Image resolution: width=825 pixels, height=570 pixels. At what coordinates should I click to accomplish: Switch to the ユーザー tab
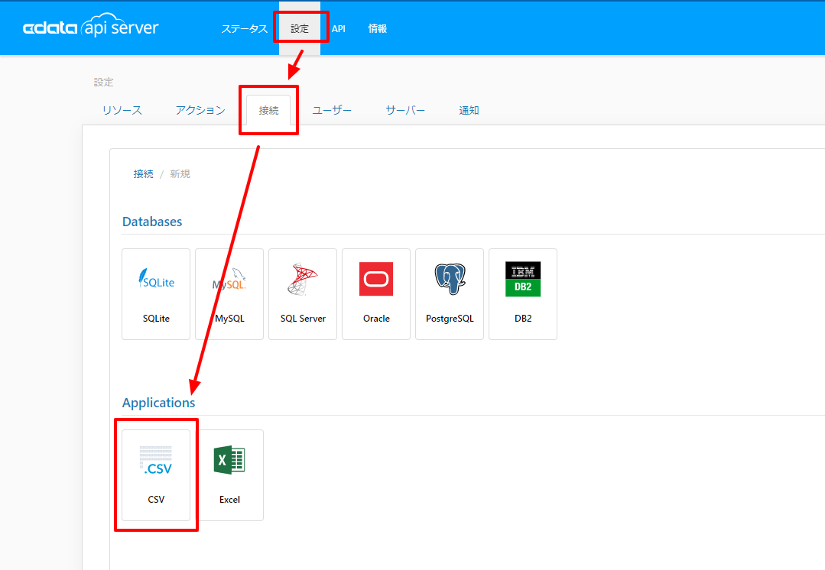click(332, 111)
